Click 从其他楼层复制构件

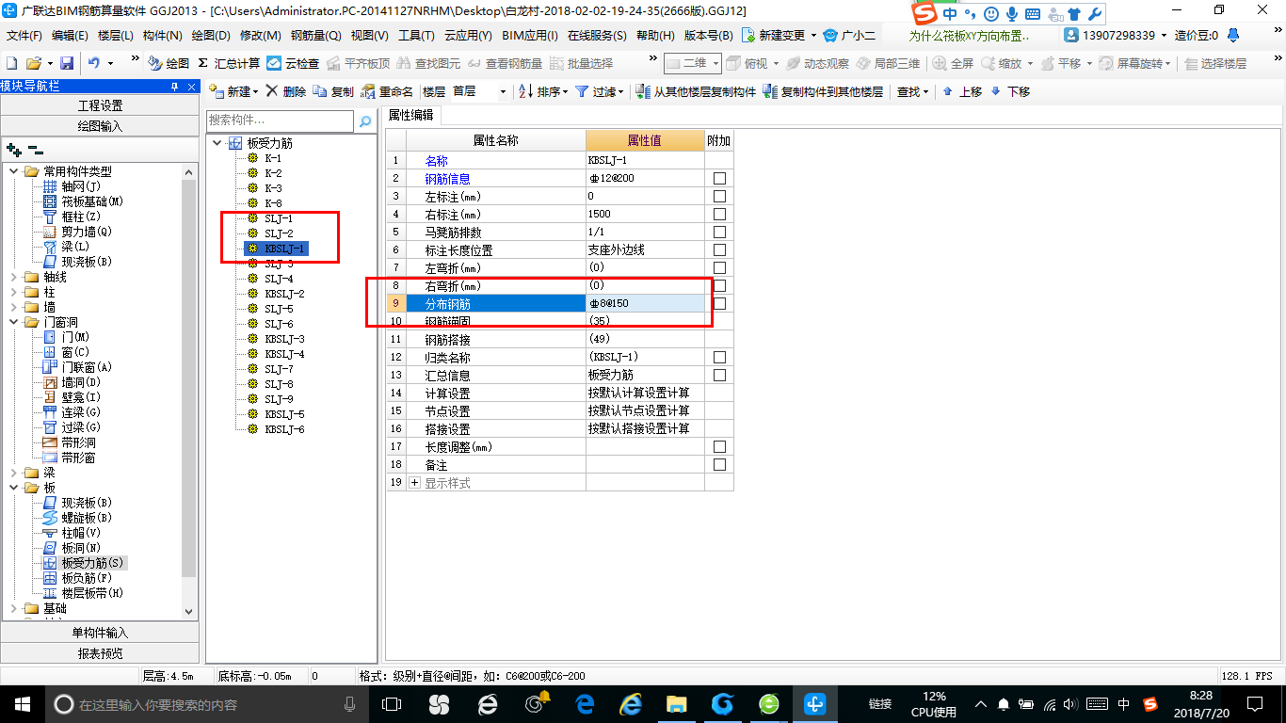coord(696,91)
